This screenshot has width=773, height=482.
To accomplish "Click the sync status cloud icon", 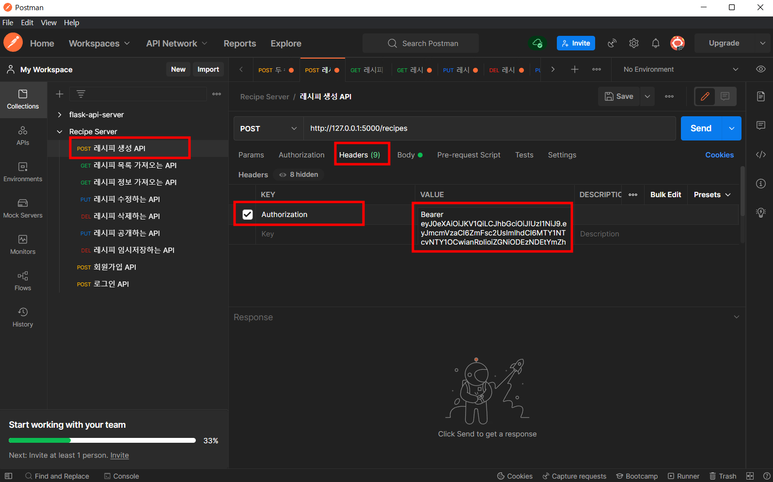I will coord(537,43).
